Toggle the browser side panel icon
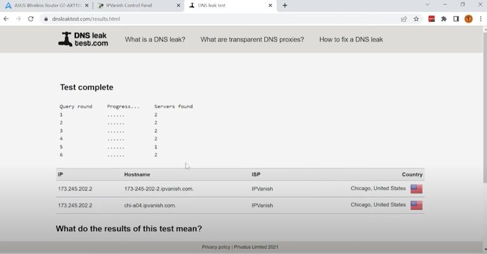The height and width of the screenshot is (254, 487). coord(456,19)
